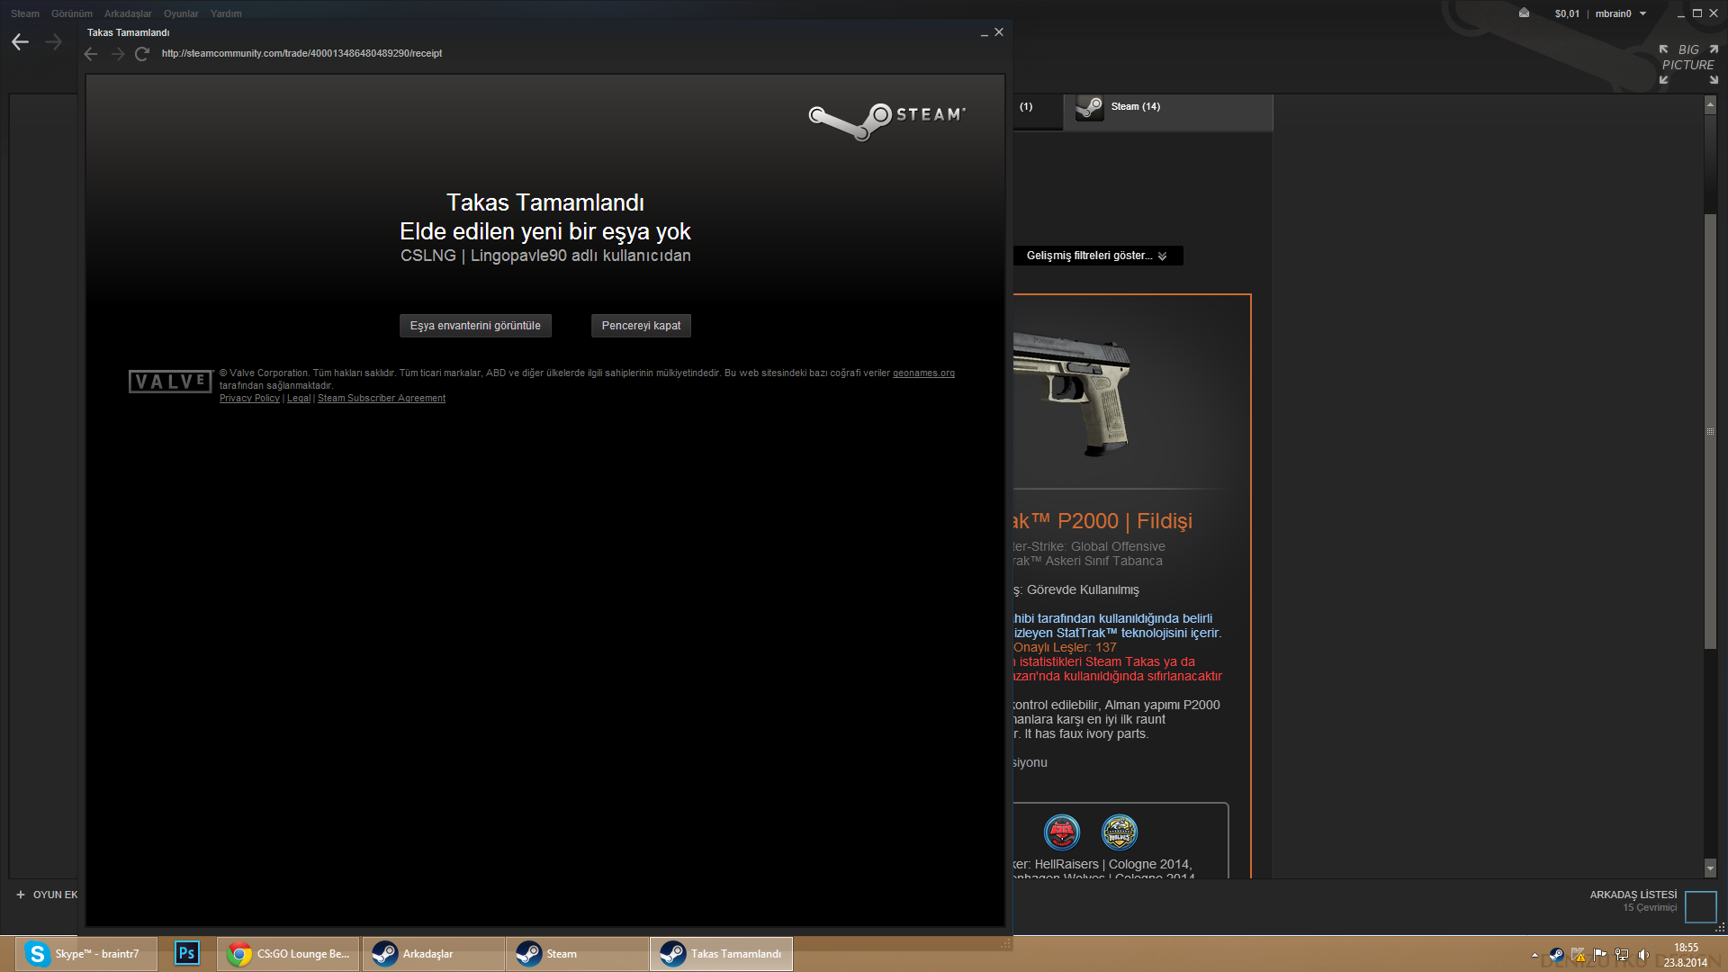Screen dimensions: 1728x972
Task: Click the Steam logo in the receipt page
Action: click(x=886, y=121)
